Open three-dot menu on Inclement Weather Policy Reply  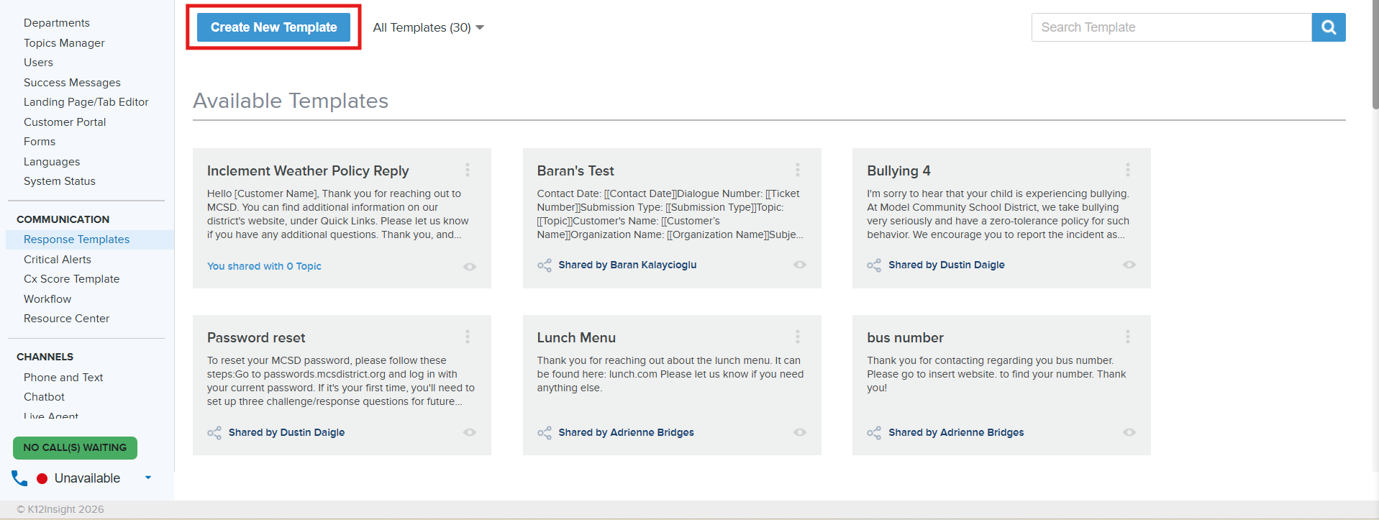tap(468, 170)
